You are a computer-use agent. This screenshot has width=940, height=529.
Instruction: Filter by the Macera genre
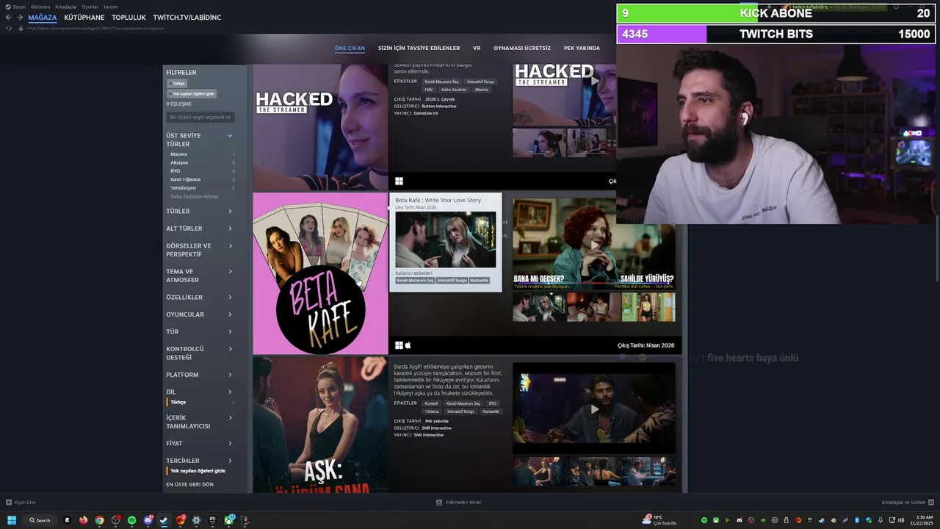pyautogui.click(x=178, y=154)
